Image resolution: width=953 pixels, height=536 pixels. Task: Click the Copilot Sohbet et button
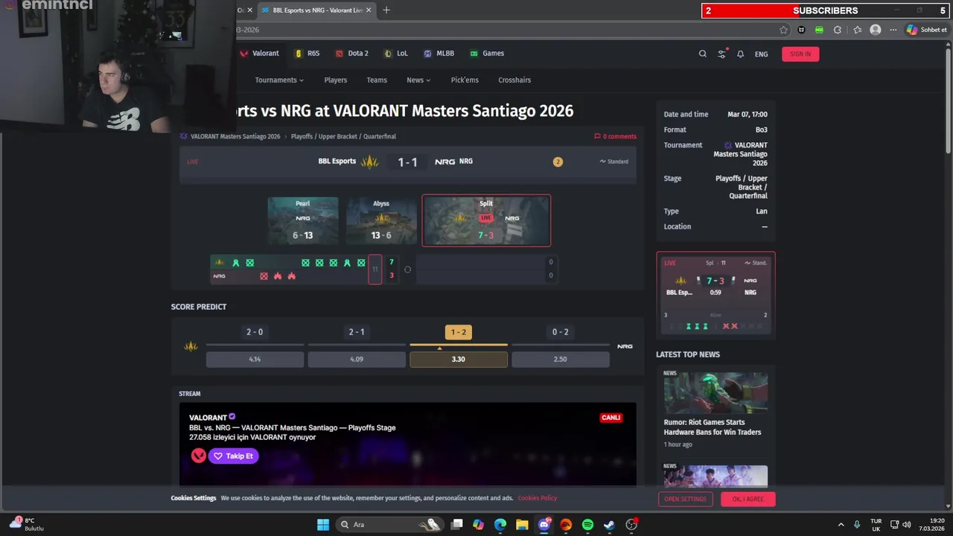926,30
